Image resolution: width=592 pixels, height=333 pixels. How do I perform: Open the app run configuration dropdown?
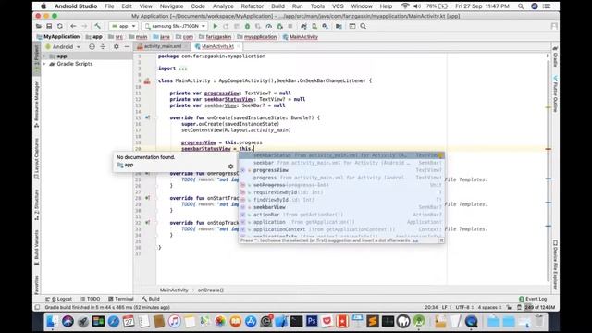click(123, 26)
